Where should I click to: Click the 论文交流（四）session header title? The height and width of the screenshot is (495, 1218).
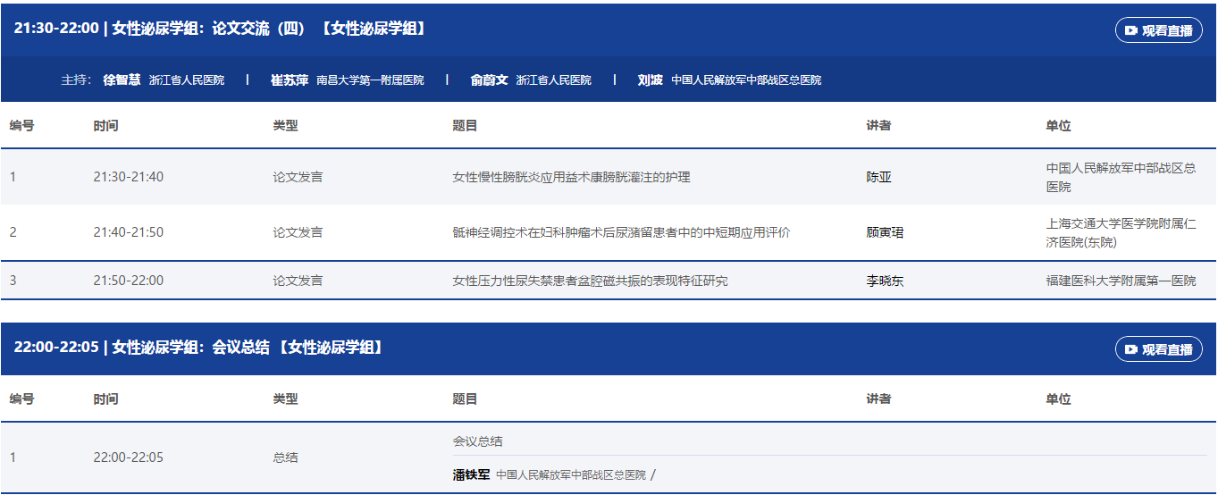pos(220,29)
